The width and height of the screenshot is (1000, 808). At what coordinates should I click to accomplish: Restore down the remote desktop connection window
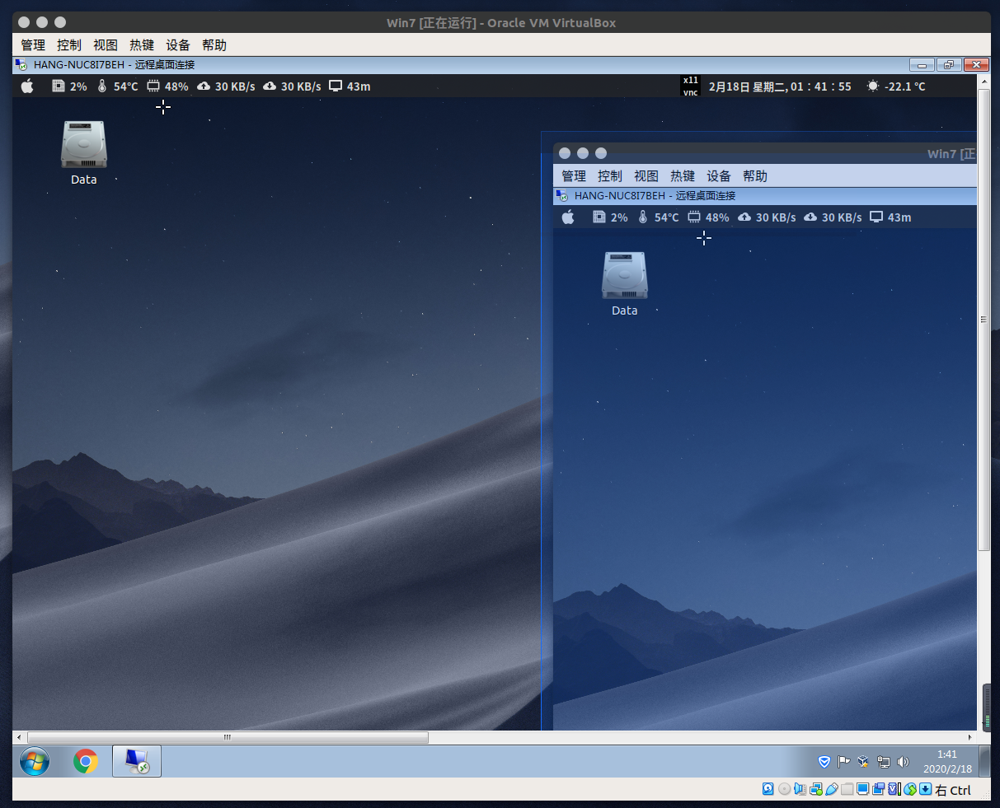[949, 65]
